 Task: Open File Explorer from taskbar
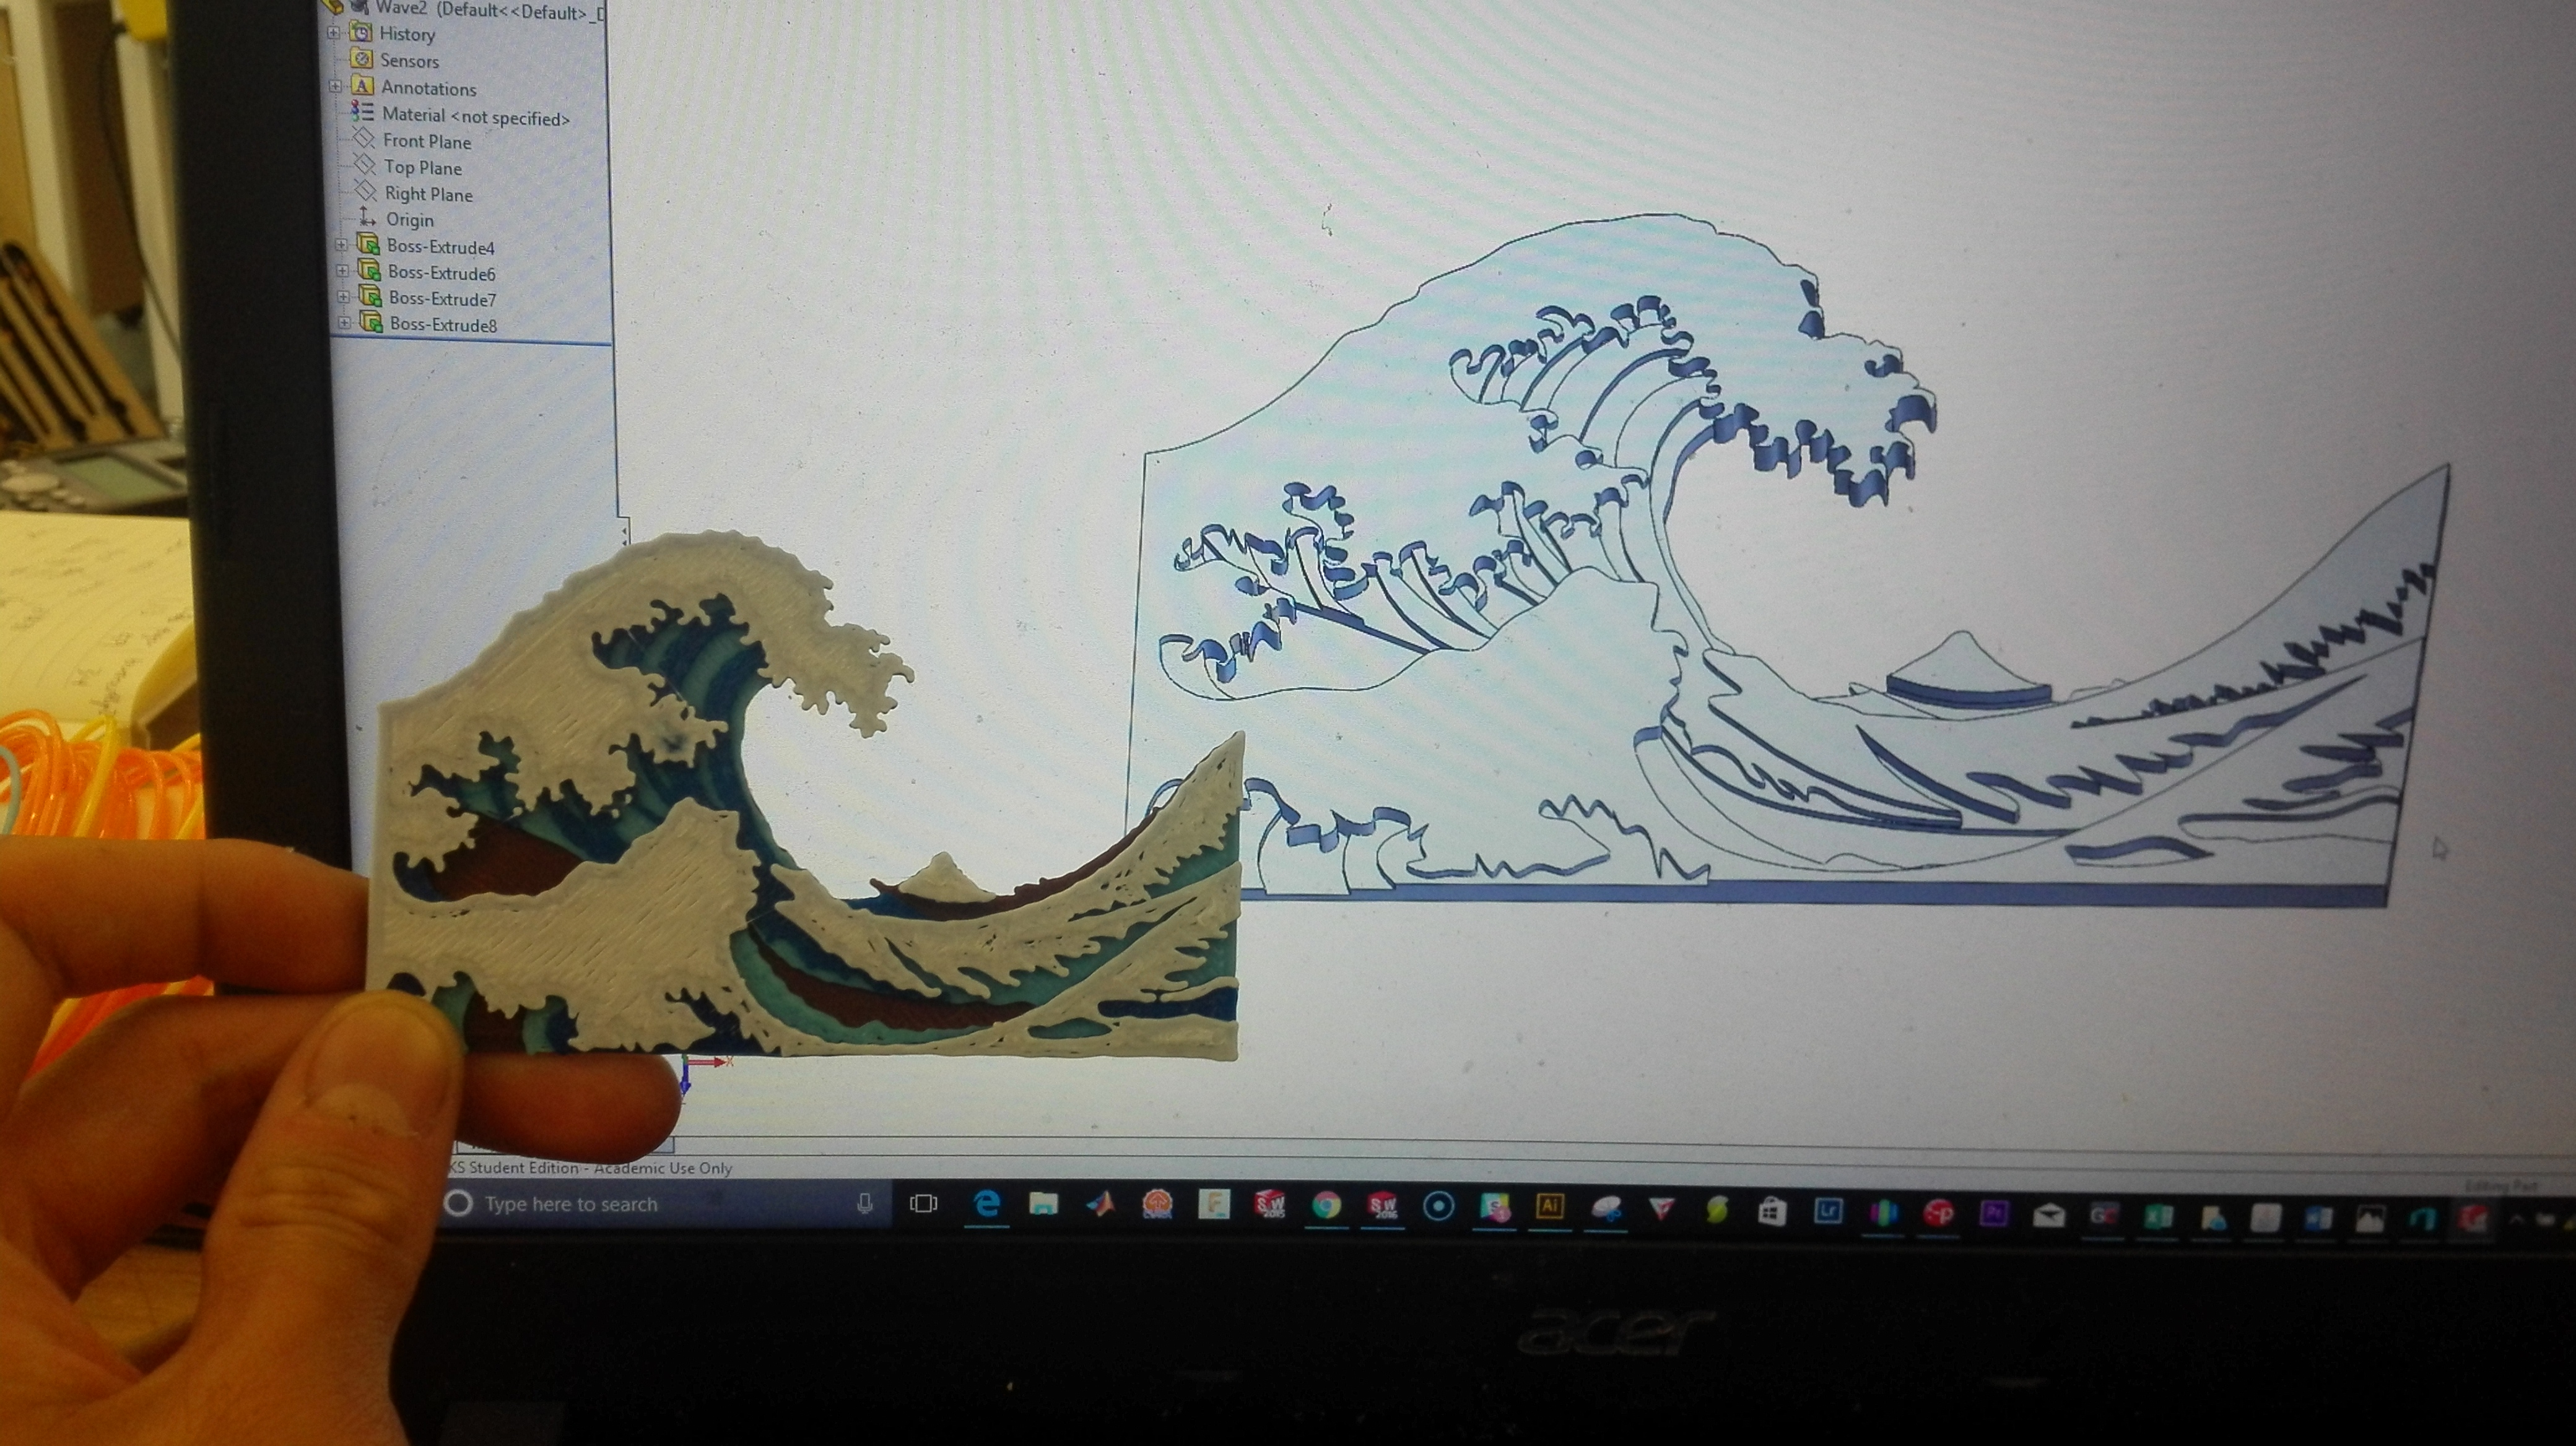pyautogui.click(x=1043, y=1204)
